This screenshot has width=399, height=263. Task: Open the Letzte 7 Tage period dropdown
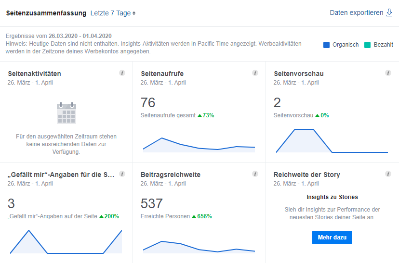(x=113, y=13)
